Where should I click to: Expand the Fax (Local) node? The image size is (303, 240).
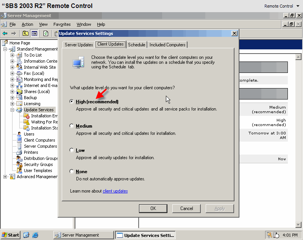12,73
